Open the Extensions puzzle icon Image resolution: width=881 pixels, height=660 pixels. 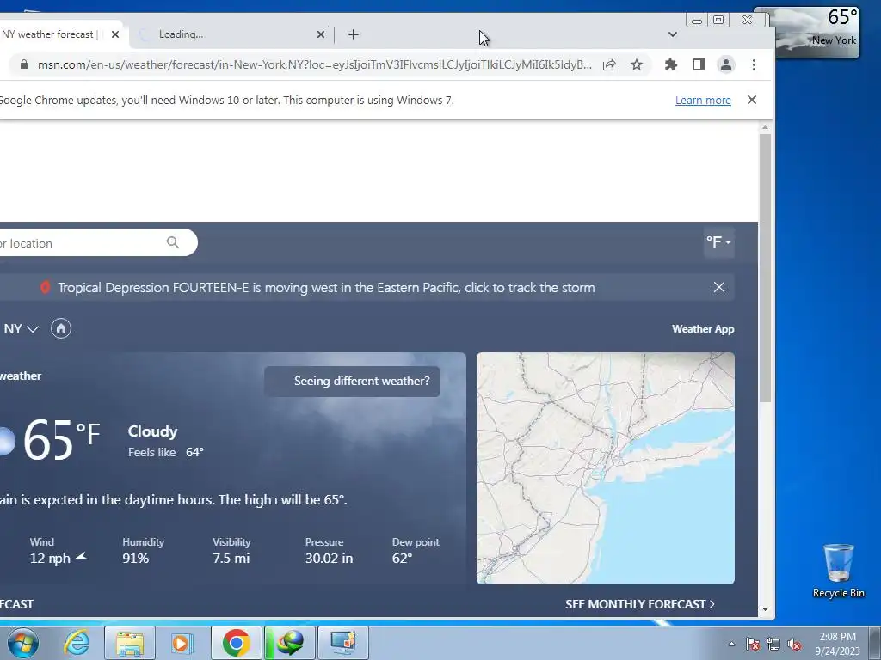671,64
